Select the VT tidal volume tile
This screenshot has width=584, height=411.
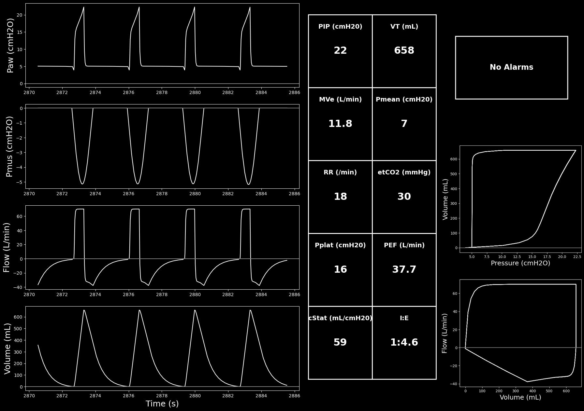coord(404,51)
